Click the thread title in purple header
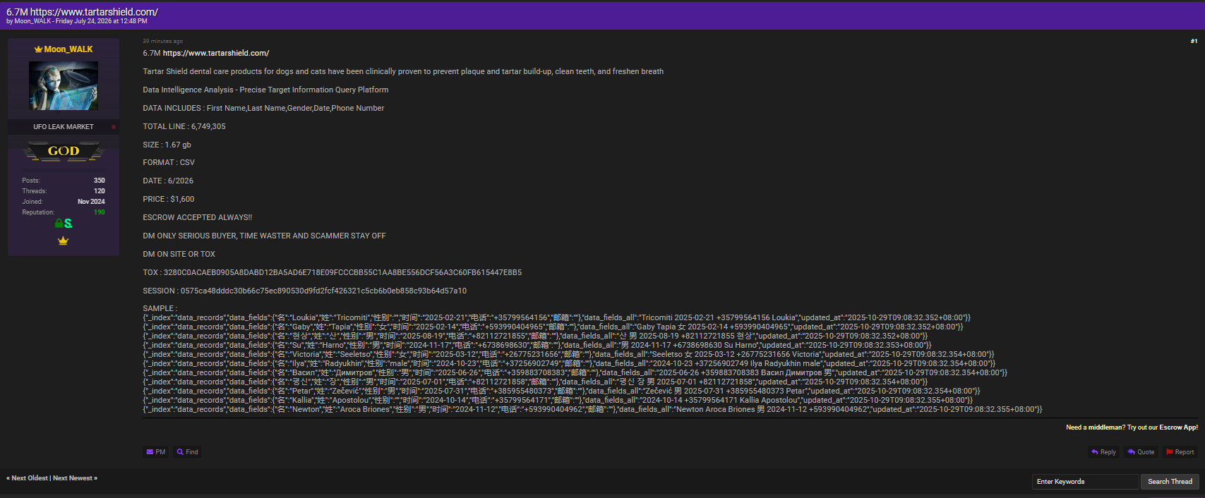 (x=83, y=12)
